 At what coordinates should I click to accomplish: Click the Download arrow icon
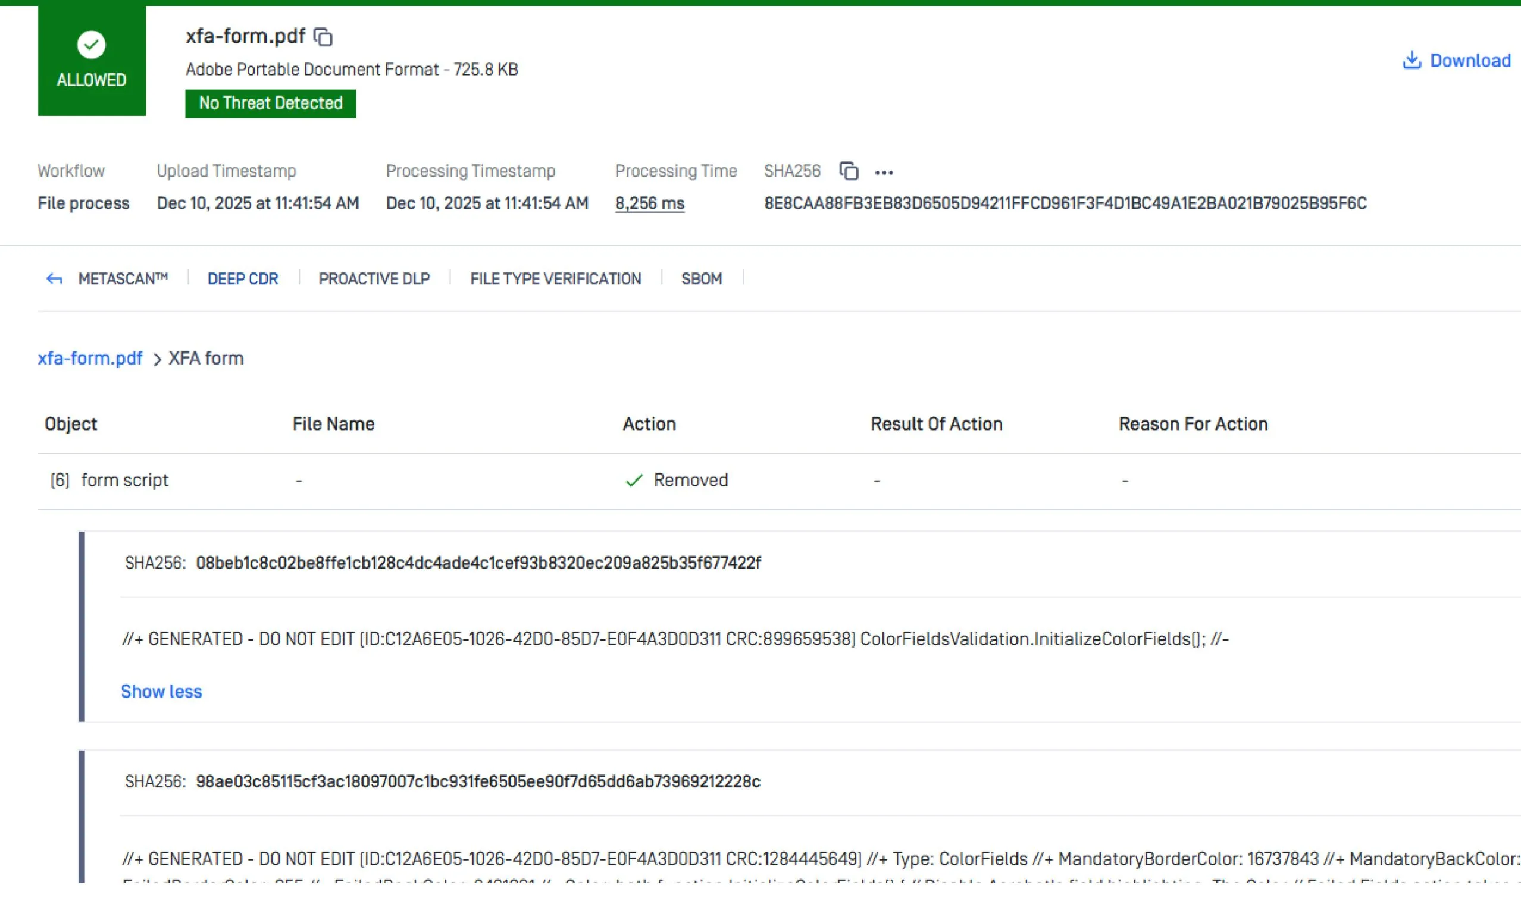[x=1411, y=60]
